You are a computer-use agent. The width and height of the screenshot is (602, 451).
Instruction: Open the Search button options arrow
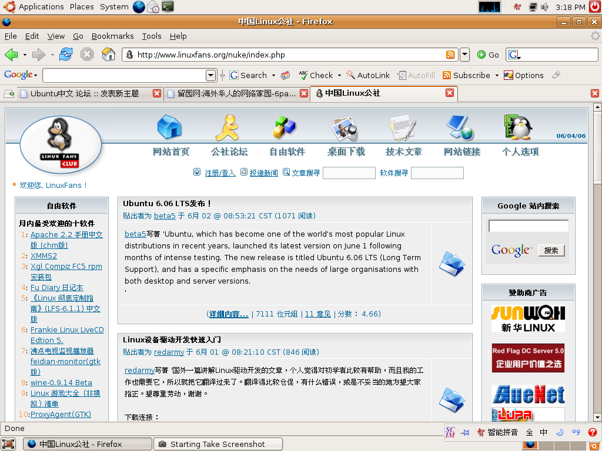pos(274,76)
